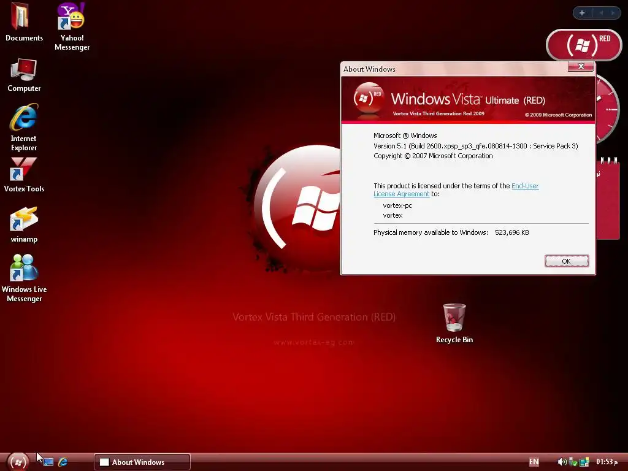Click the Copyright 2007 Microsoft Corporation line
The height and width of the screenshot is (471, 628).
point(433,156)
